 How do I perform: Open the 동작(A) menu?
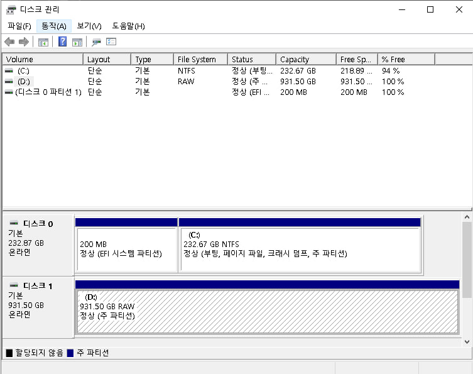point(54,26)
